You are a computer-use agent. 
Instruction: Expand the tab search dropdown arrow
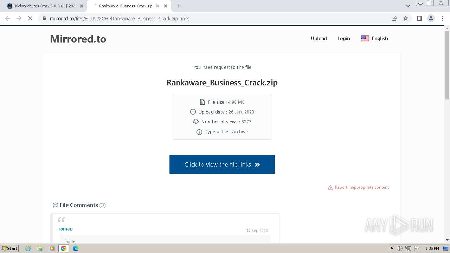tap(408, 6)
